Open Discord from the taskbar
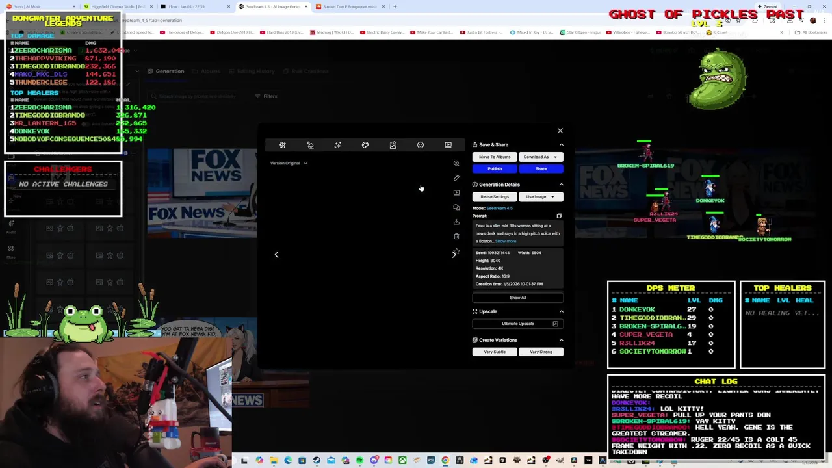 coord(374,461)
